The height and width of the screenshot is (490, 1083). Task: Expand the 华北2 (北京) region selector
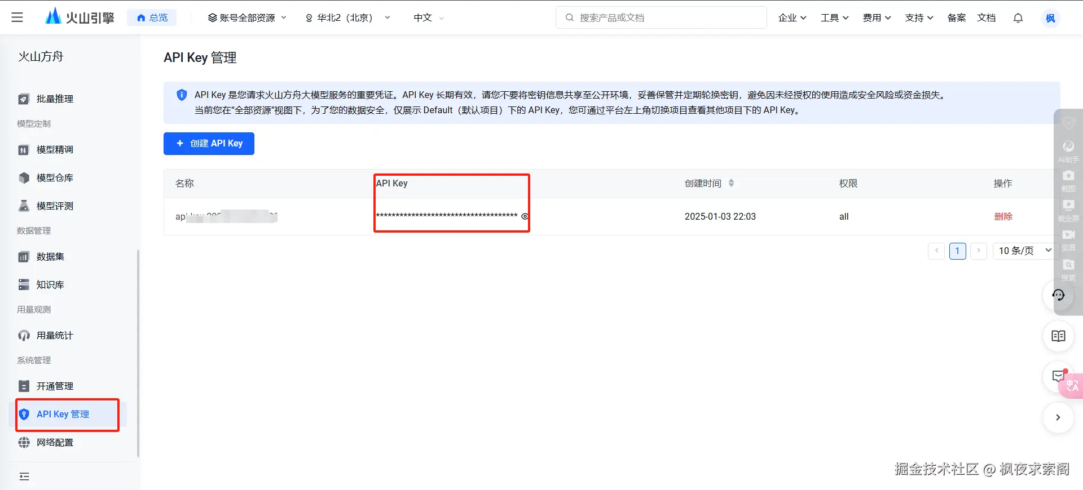pos(347,17)
